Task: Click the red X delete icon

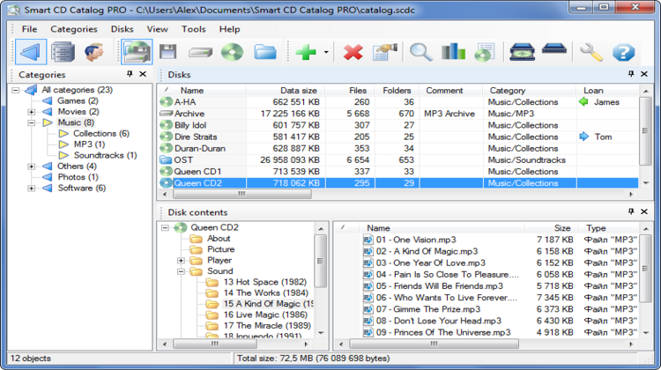Action: [x=353, y=52]
